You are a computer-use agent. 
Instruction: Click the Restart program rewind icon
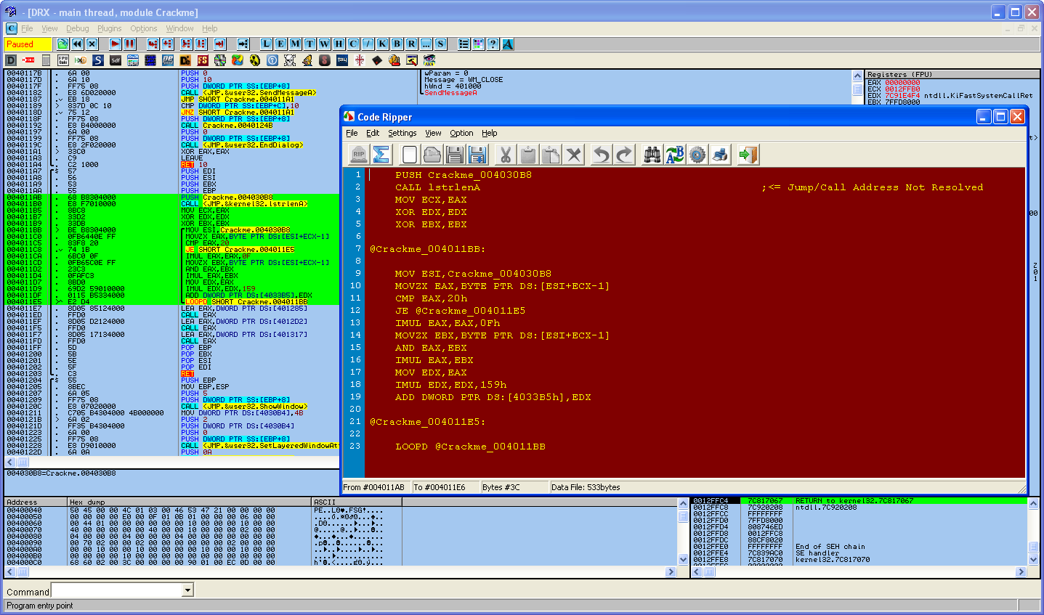click(x=77, y=44)
